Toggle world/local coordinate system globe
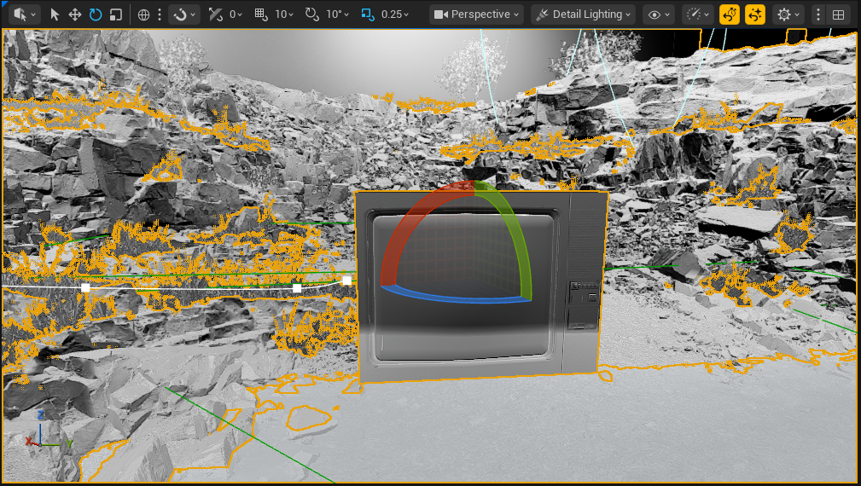 point(144,14)
